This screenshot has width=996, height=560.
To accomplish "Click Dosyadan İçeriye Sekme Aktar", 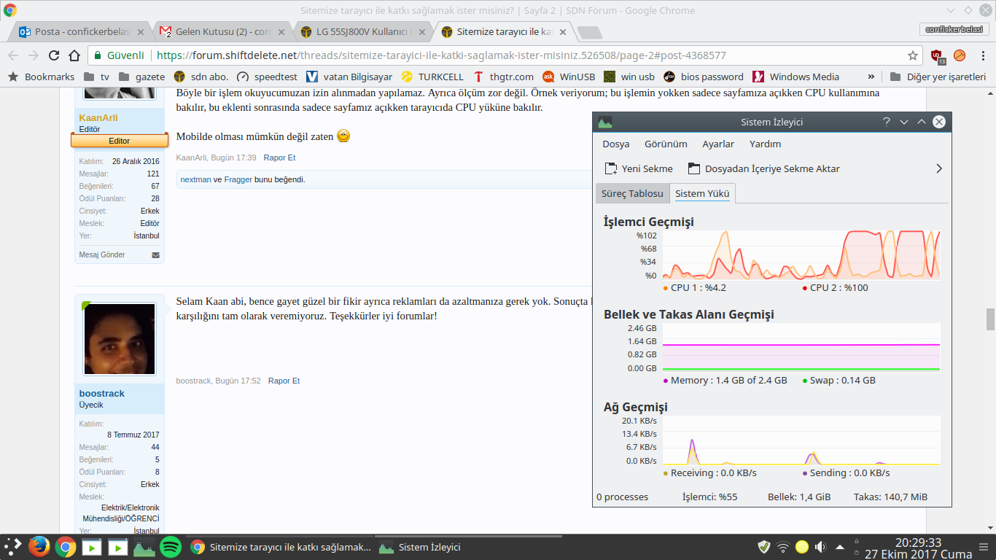I will (x=764, y=168).
